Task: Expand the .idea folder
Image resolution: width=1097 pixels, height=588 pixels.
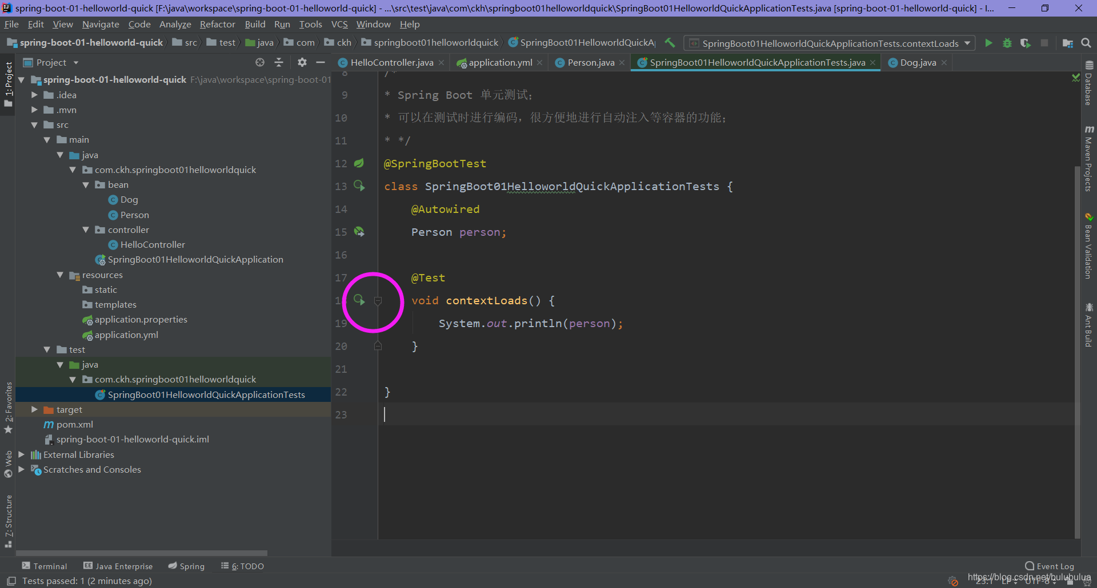Action: [x=34, y=95]
